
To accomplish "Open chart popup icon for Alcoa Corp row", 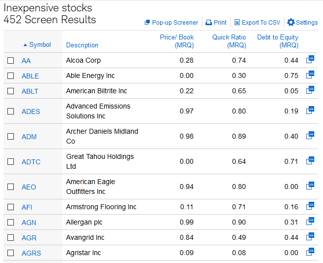I will click(310, 59).
